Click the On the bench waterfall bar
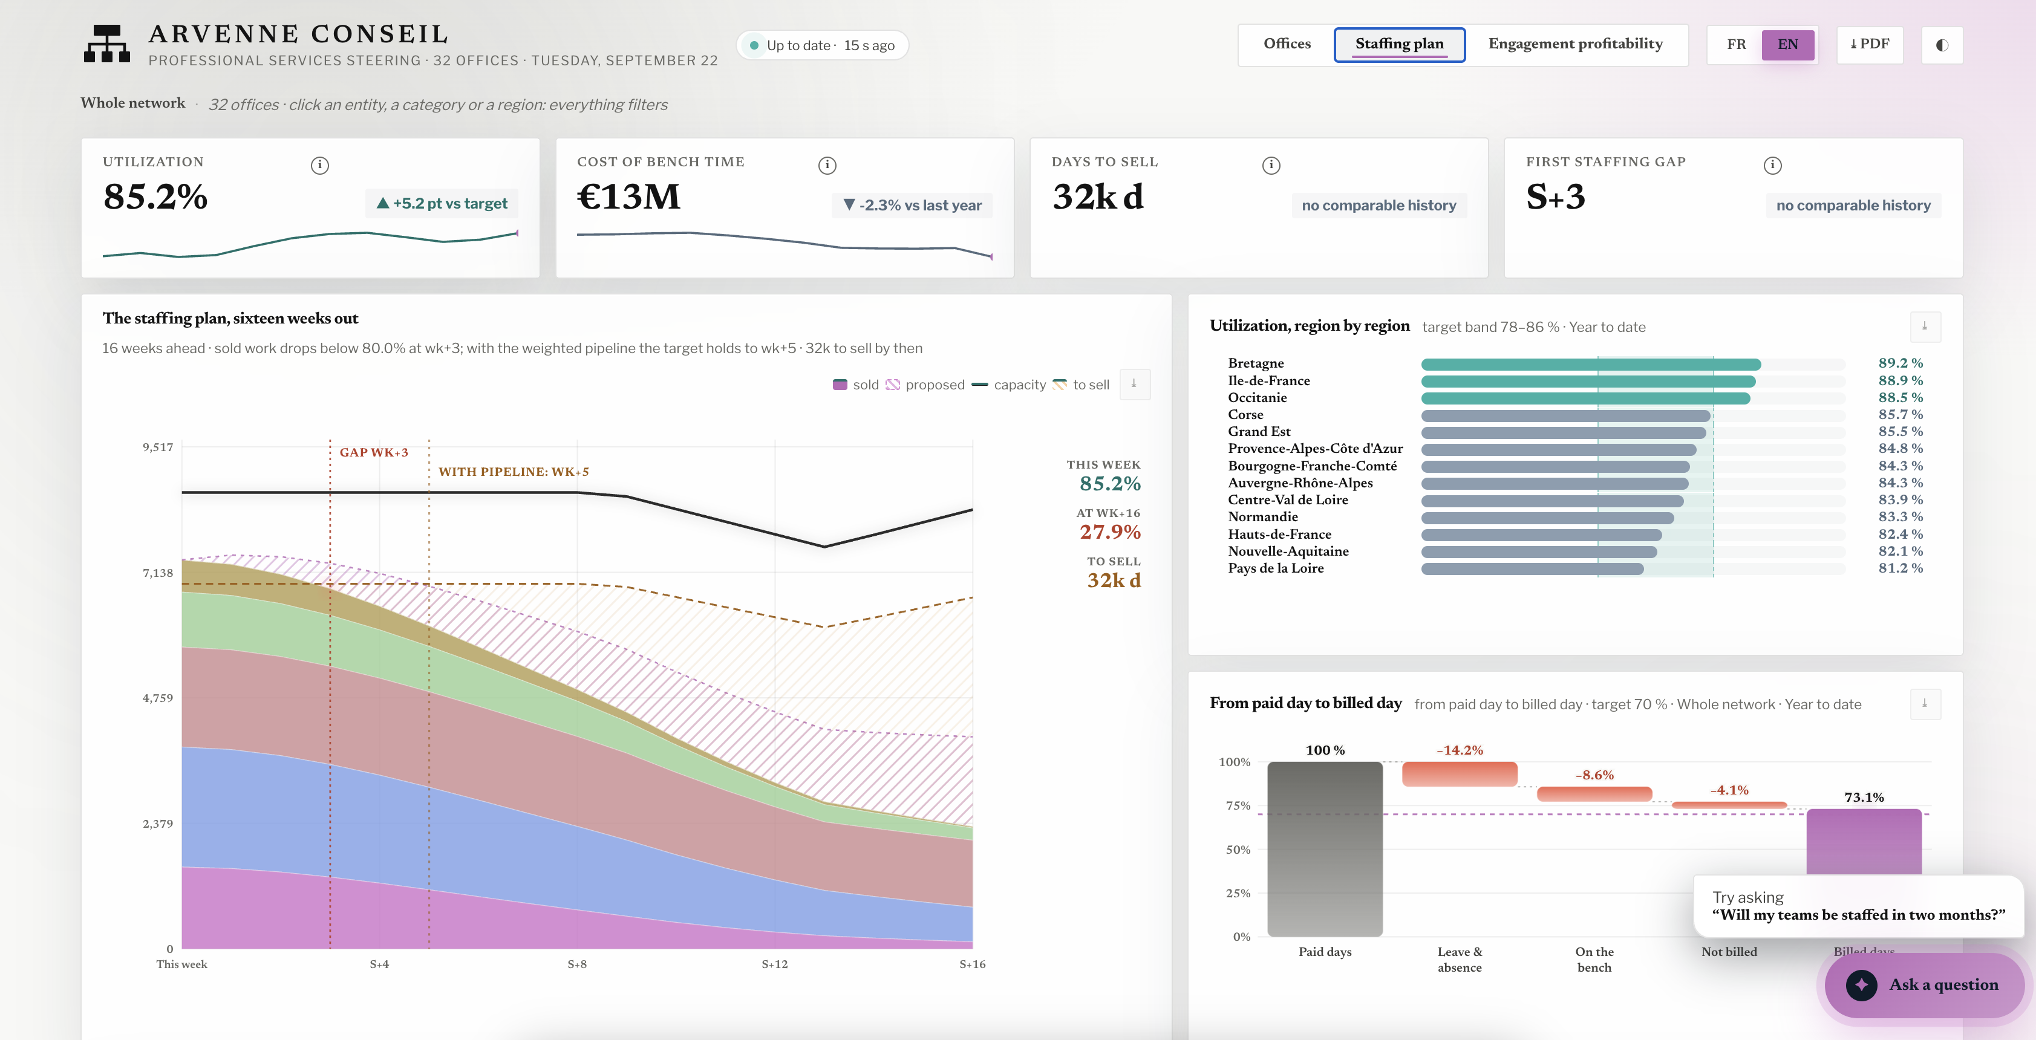The width and height of the screenshot is (2036, 1040). pos(1594,793)
